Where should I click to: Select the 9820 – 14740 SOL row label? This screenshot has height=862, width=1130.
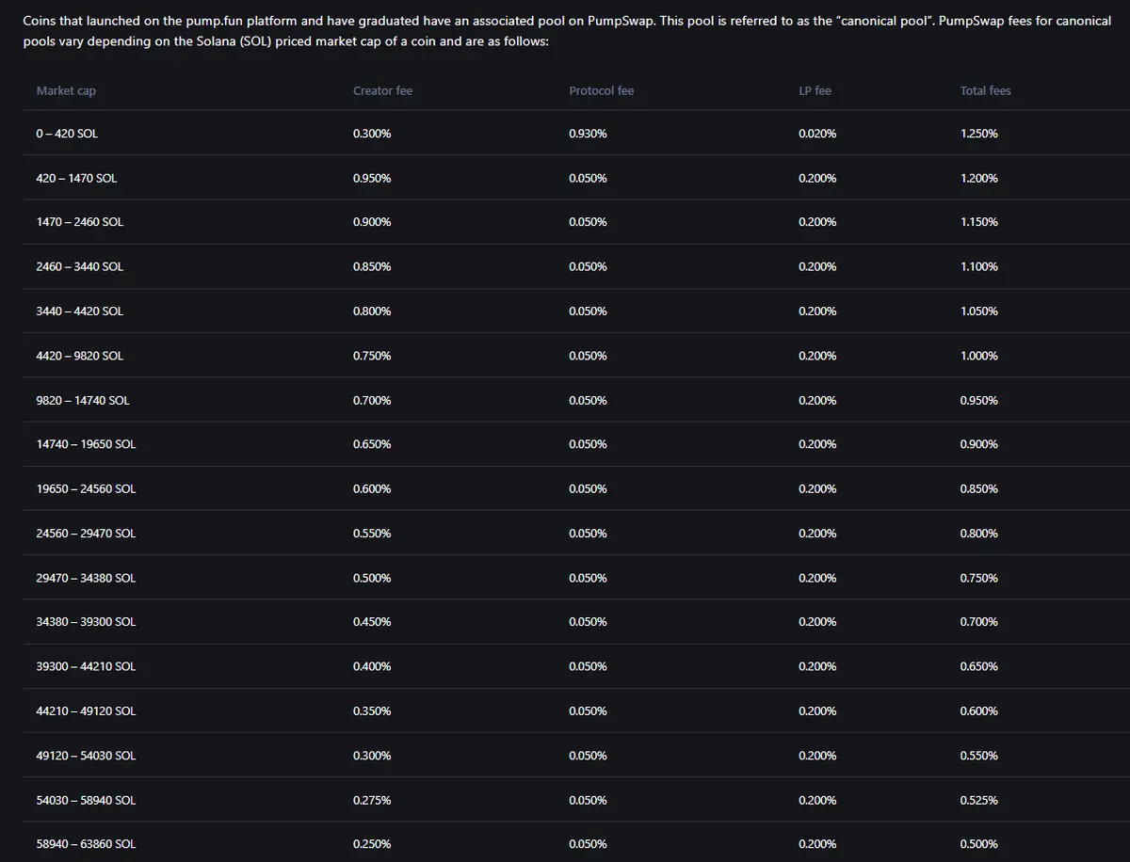tap(83, 400)
